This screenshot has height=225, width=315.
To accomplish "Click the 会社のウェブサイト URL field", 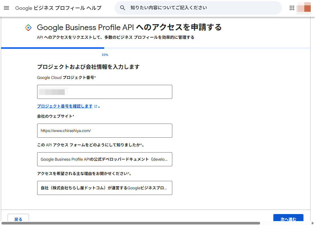I will pos(105,131).
